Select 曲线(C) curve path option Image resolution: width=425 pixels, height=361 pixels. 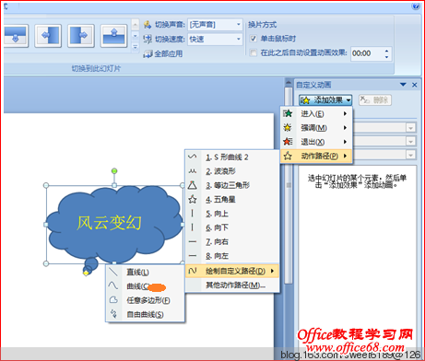pos(145,286)
